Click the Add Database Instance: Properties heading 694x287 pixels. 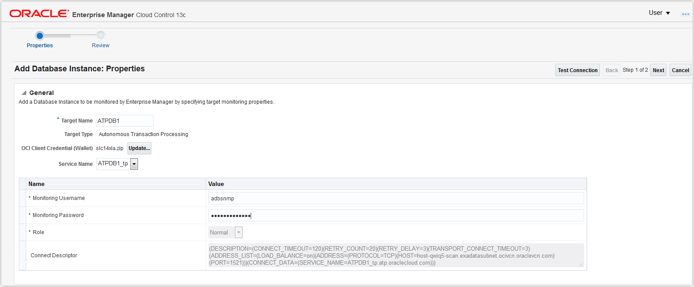tap(80, 69)
